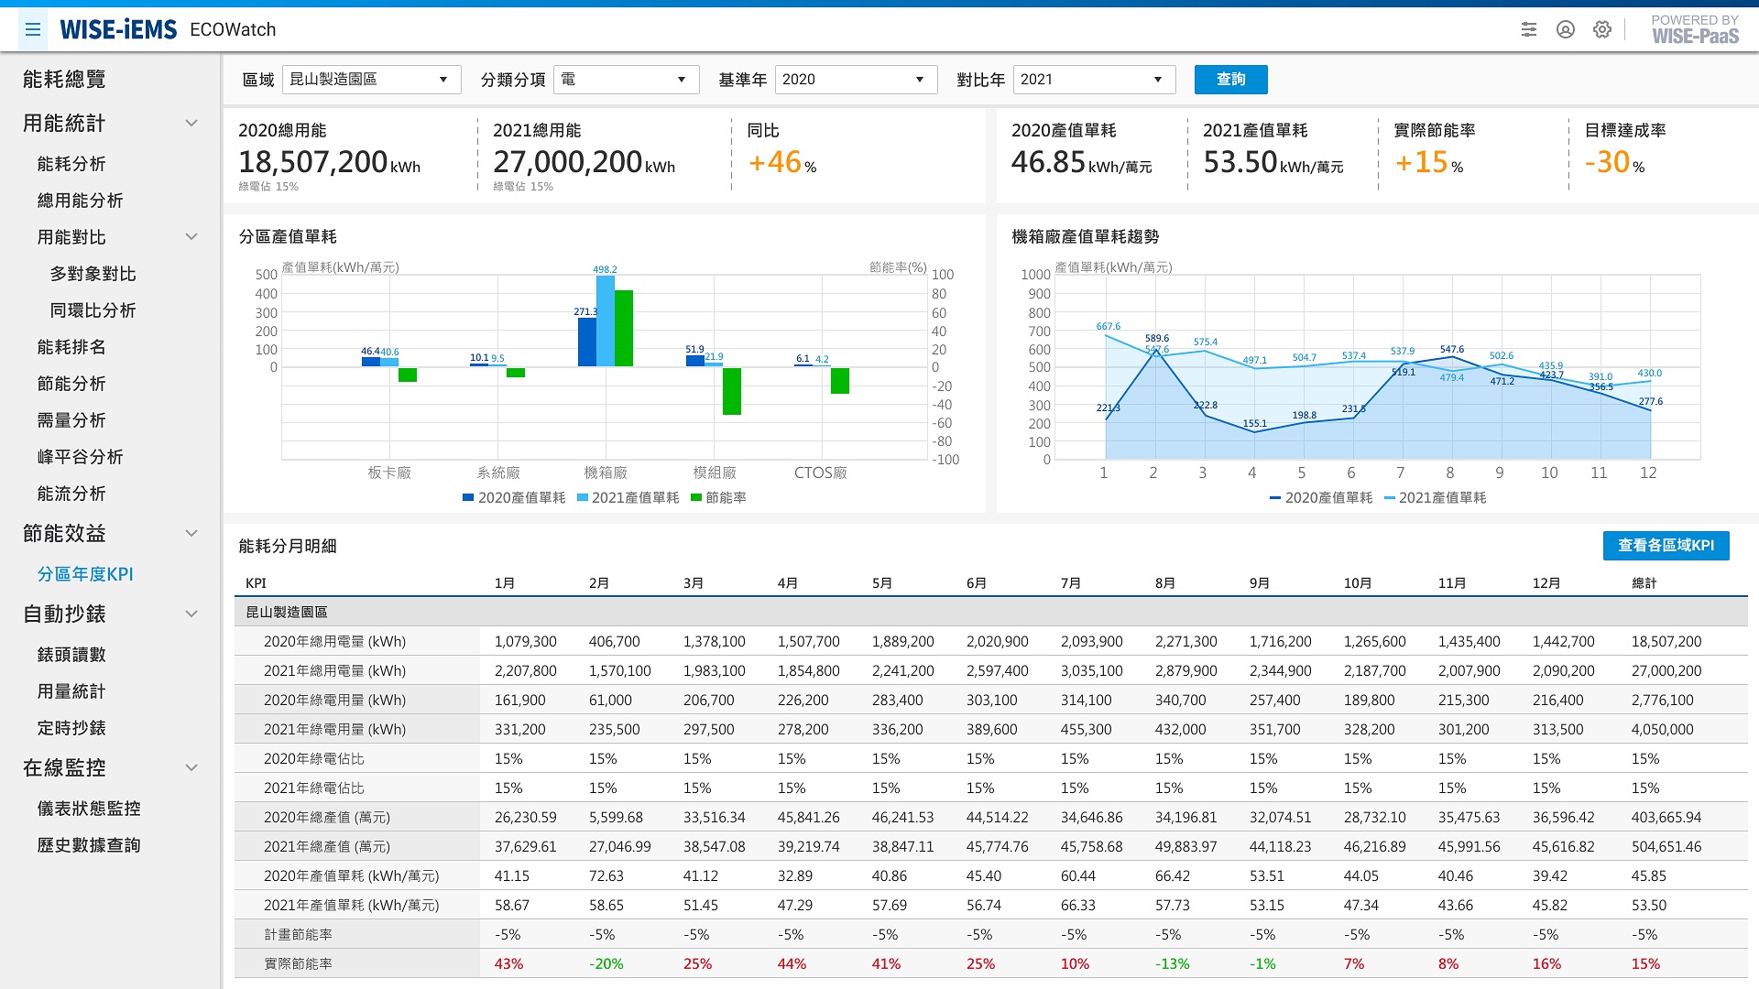Open the 基準年 dropdown showing 2020
1759x989 pixels.
[x=856, y=80]
